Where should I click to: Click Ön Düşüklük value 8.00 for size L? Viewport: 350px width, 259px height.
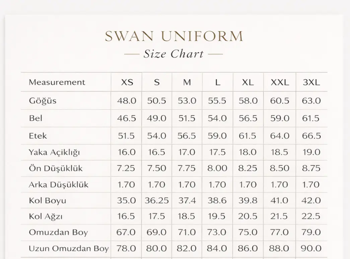[x=217, y=168]
